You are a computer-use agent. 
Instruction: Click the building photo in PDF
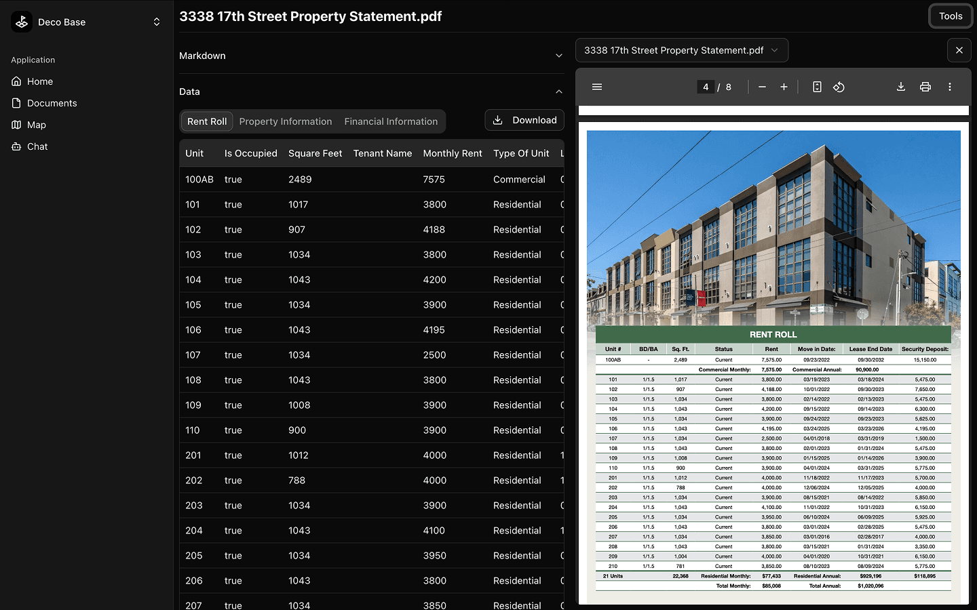(773, 228)
